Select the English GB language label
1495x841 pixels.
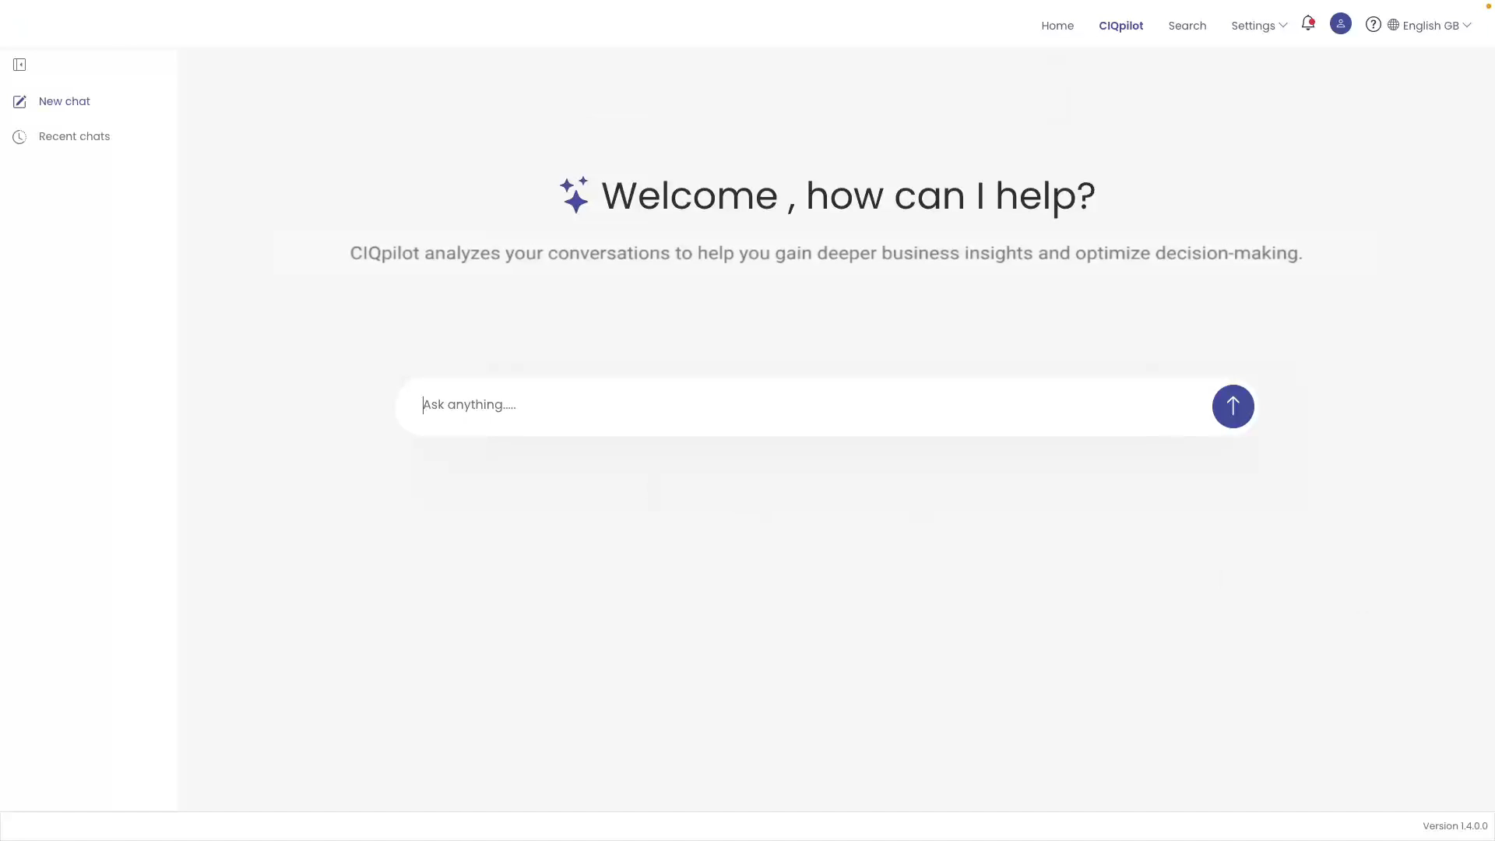[x=1430, y=26]
